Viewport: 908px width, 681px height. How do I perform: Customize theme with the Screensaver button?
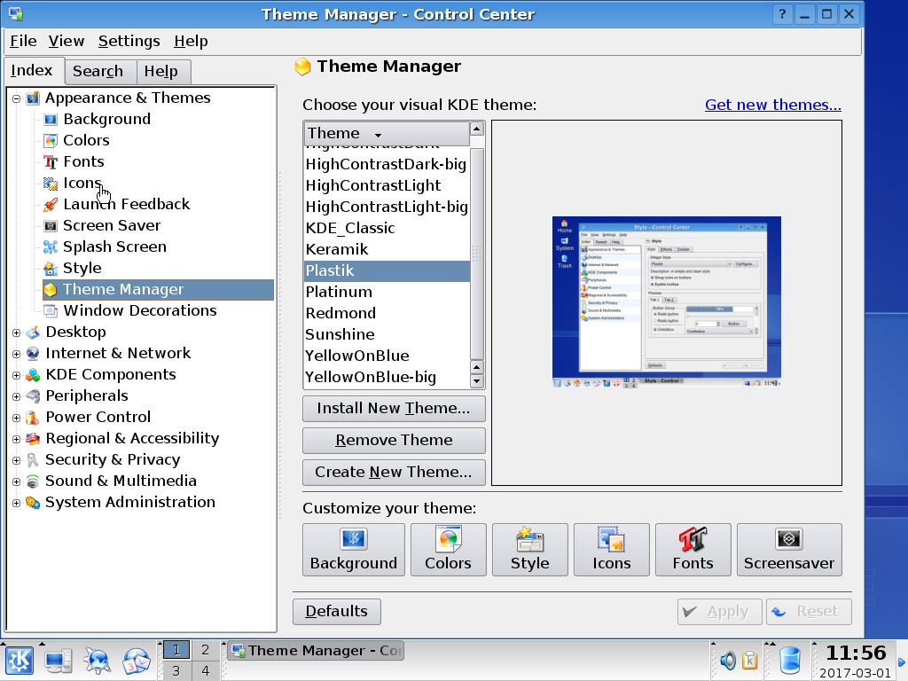789,550
